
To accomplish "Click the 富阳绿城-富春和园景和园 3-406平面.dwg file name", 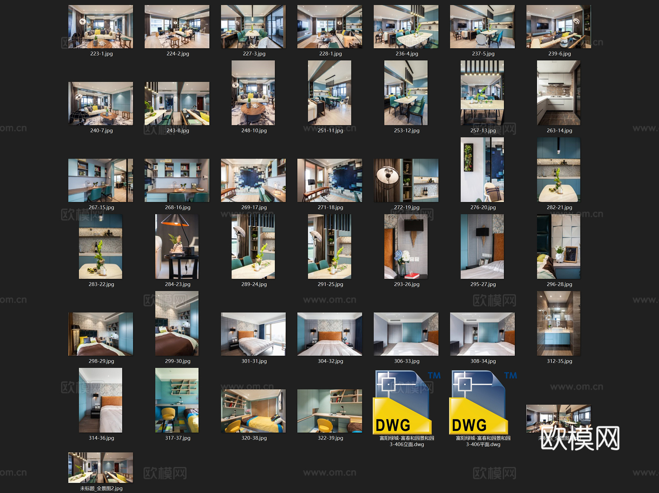I will click(483, 441).
